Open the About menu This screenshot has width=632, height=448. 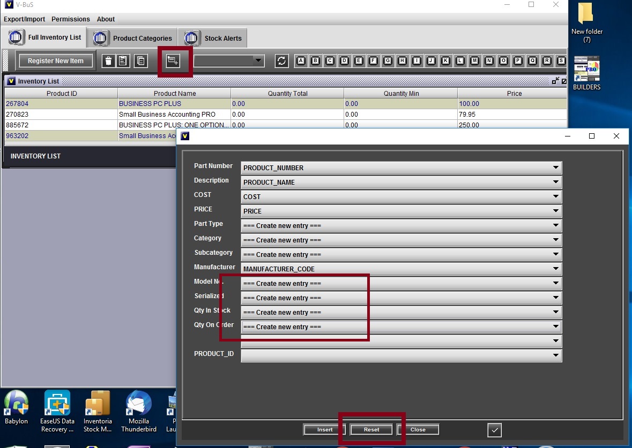(x=106, y=19)
